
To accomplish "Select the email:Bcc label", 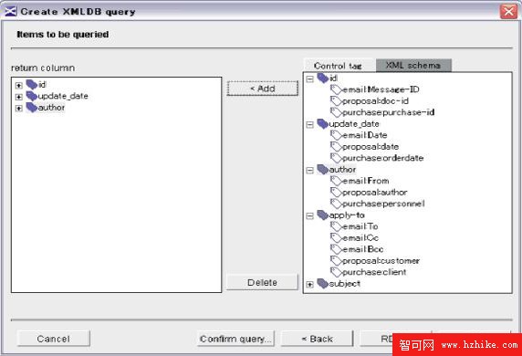I will click(362, 249).
